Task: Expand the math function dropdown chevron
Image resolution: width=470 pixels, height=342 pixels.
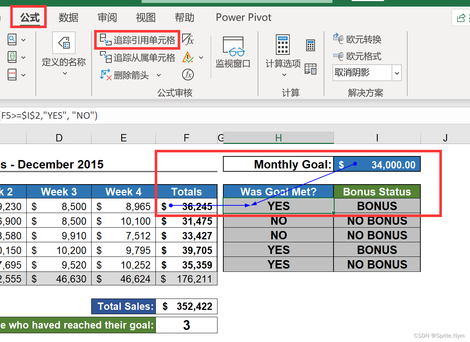Action: tap(23, 57)
